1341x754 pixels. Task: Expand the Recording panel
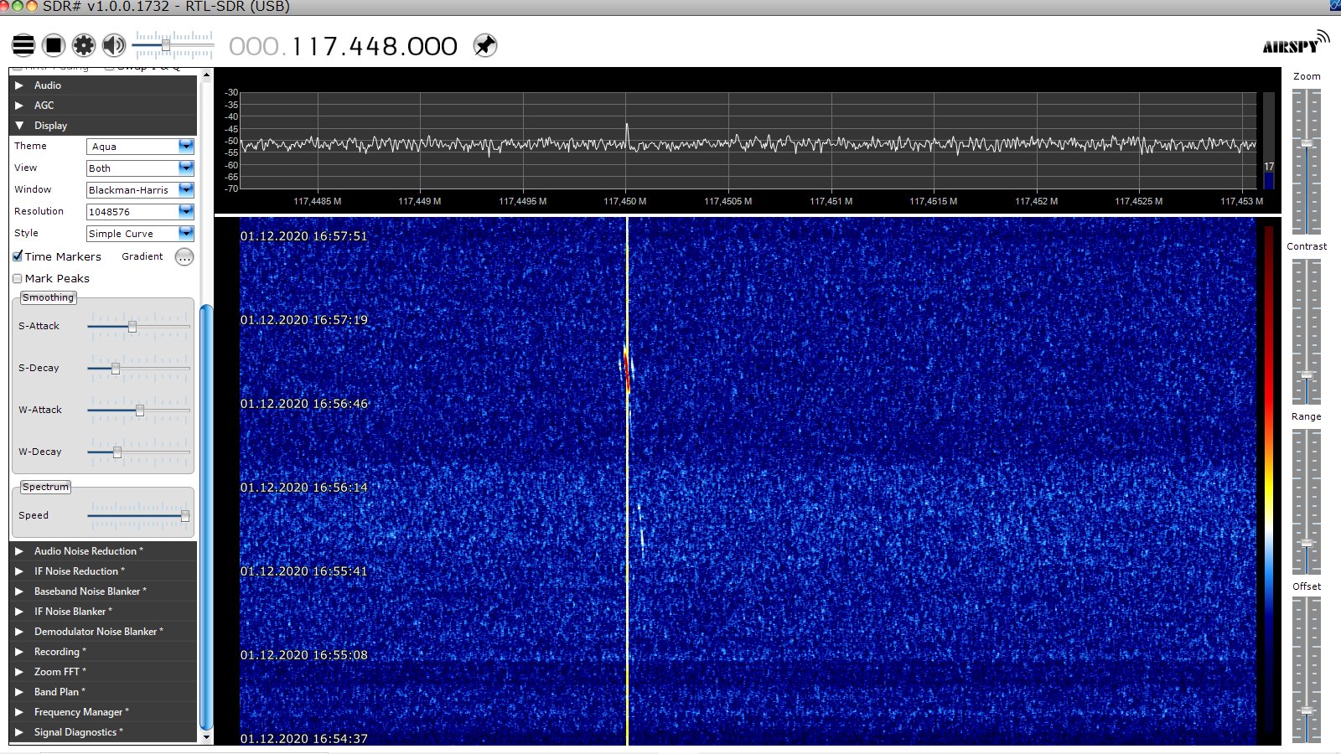[x=103, y=652]
